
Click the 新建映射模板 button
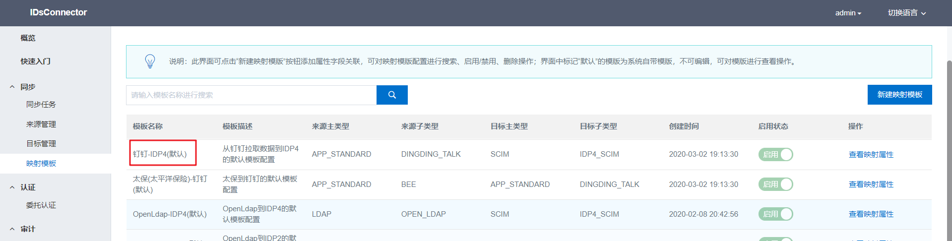point(899,95)
